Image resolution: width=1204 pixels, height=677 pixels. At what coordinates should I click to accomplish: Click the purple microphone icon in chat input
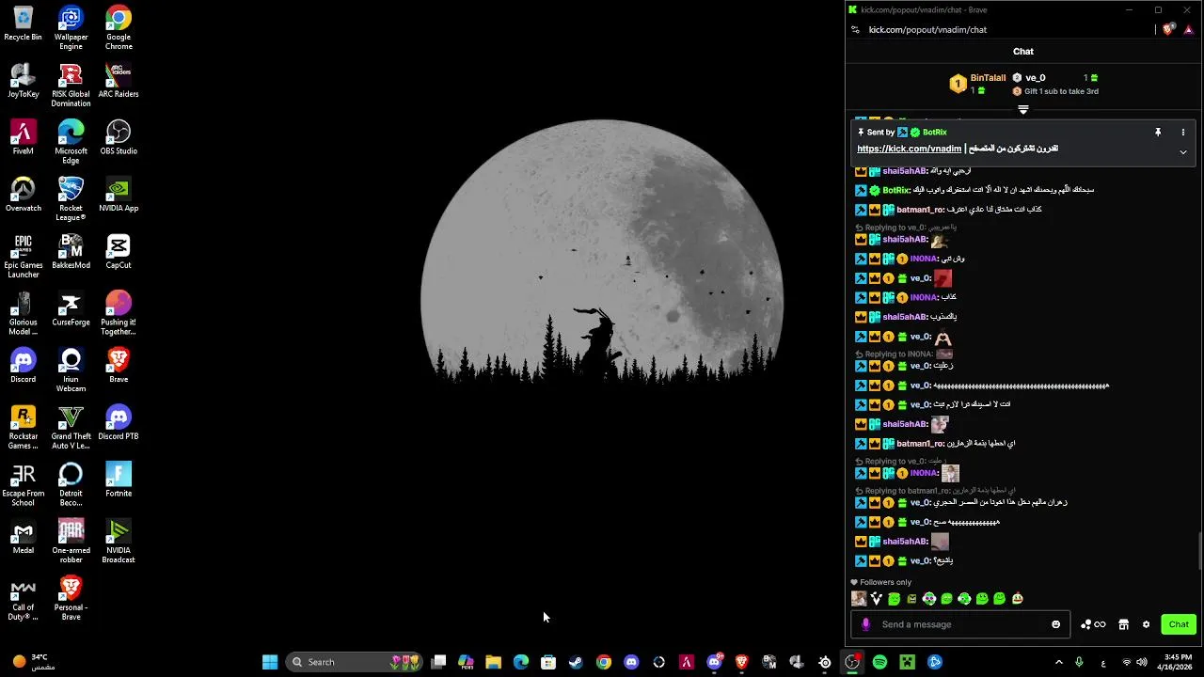pos(865,624)
